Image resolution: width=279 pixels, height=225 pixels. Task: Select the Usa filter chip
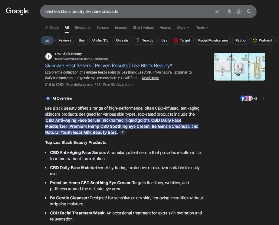164,40
